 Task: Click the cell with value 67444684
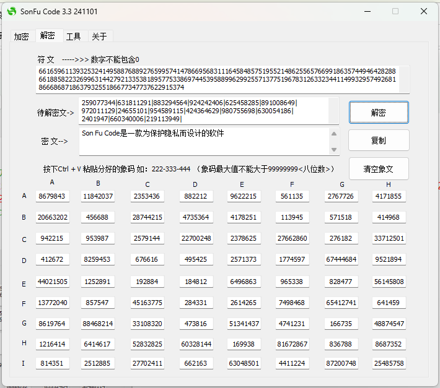(x=341, y=259)
